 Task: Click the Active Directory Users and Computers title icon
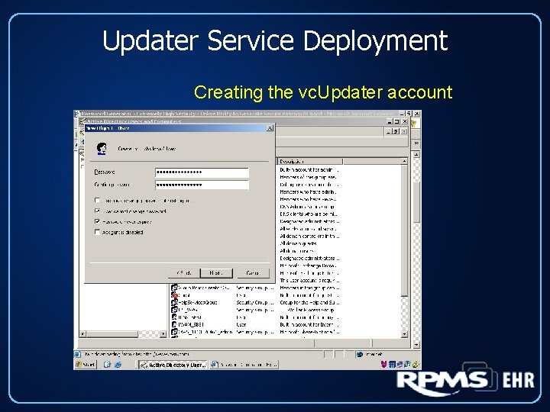[x=82, y=121]
